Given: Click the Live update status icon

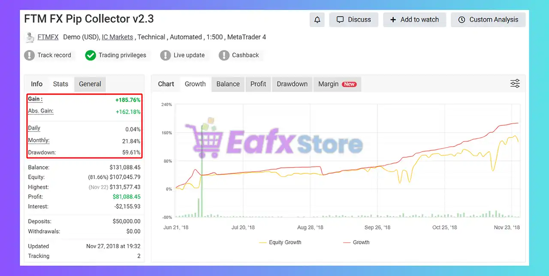Looking at the screenshot, I should pos(166,55).
